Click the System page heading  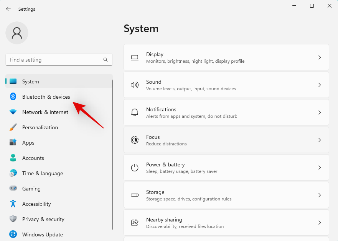(141, 29)
